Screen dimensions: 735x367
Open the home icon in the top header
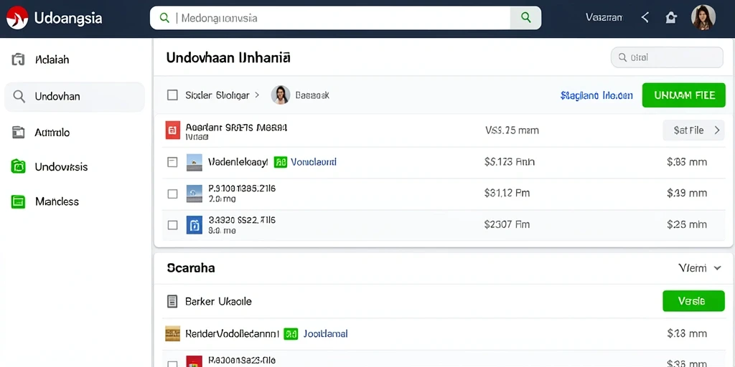pos(671,18)
